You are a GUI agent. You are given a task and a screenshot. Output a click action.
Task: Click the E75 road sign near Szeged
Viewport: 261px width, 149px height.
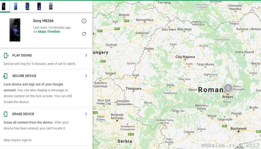coord(103,61)
